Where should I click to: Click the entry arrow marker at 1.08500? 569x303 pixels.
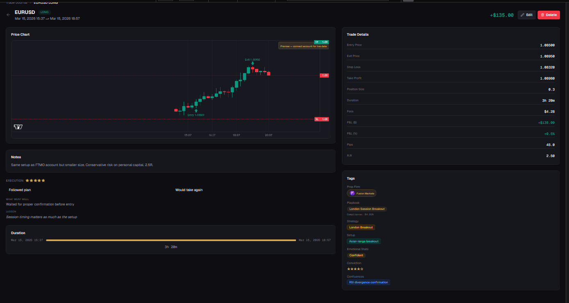196,110
